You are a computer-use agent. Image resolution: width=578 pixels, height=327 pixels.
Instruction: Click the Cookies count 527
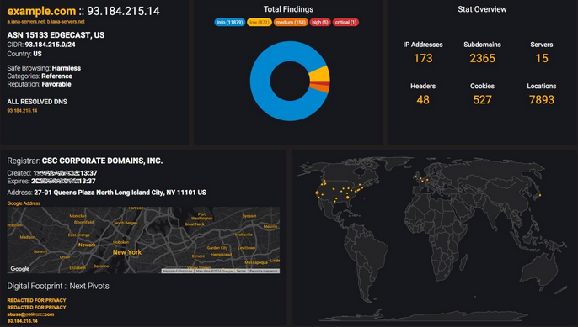[x=482, y=100]
